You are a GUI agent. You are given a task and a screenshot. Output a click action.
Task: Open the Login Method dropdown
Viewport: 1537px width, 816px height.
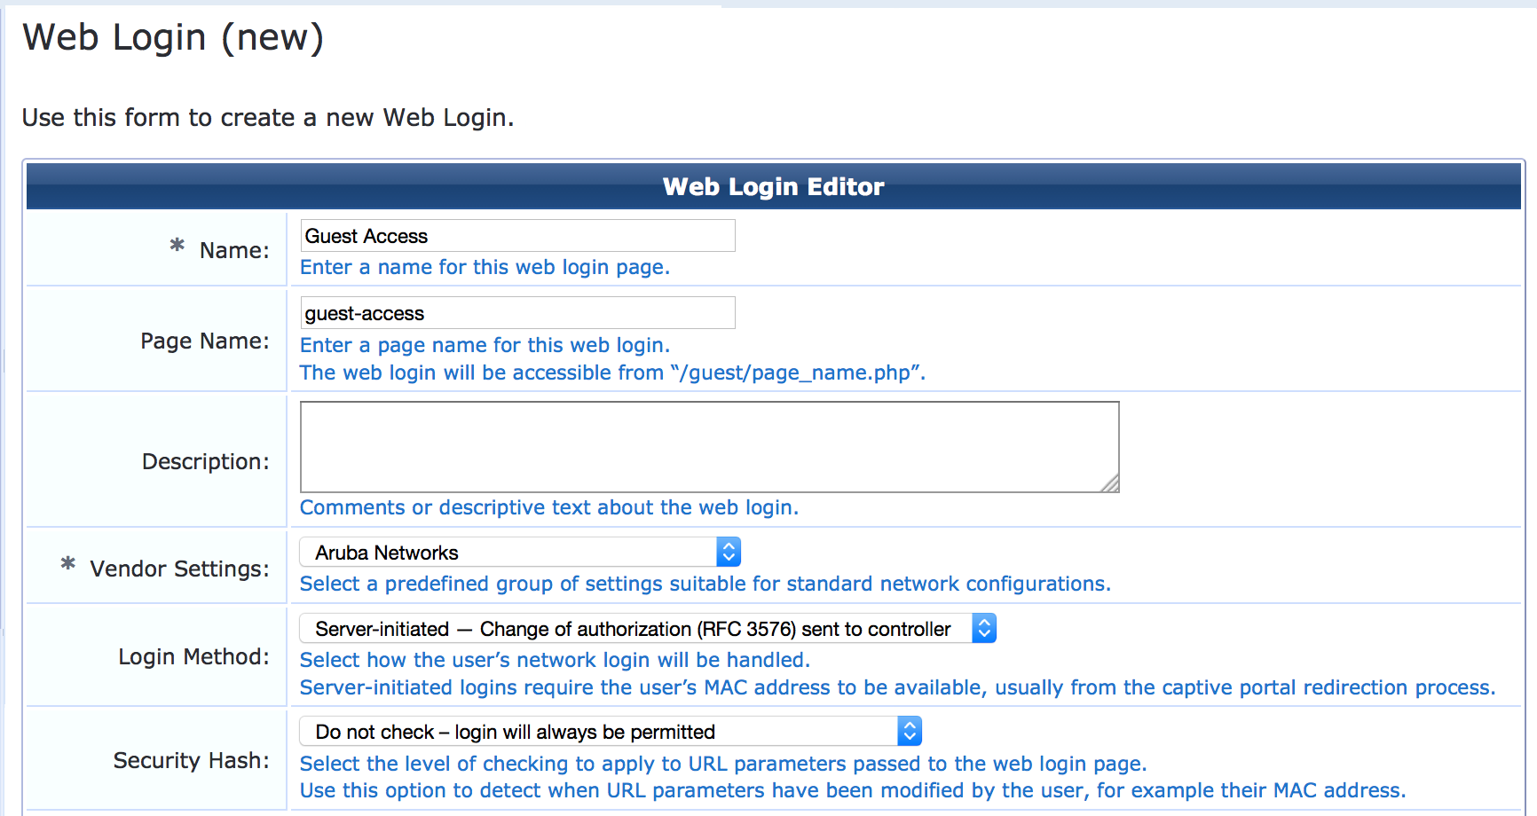648,629
